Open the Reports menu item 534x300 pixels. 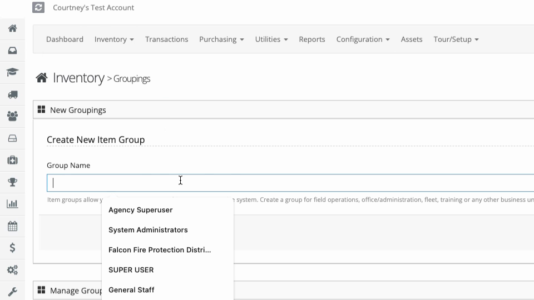tap(312, 39)
